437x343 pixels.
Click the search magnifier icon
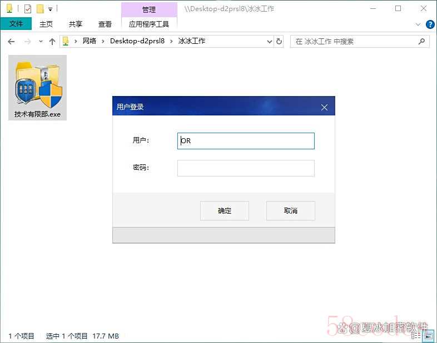pos(421,42)
